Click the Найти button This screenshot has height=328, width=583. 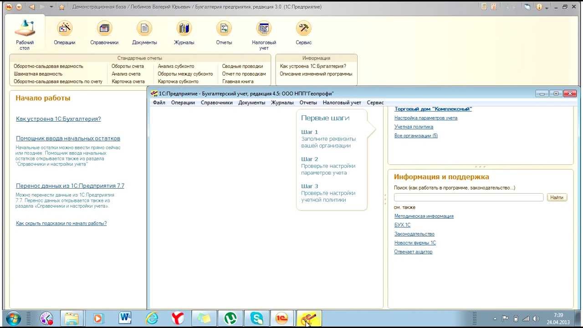tap(557, 197)
